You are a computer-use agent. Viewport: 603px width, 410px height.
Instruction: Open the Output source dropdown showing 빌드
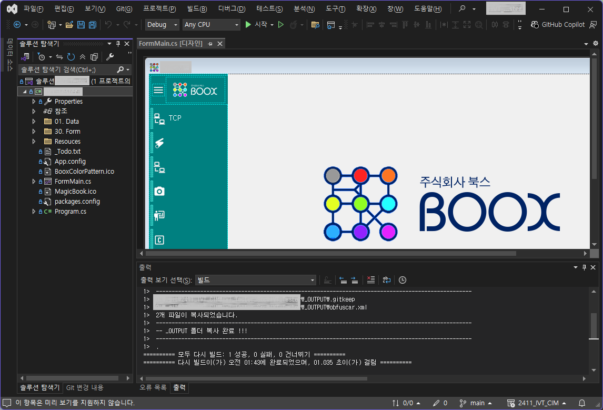[256, 280]
